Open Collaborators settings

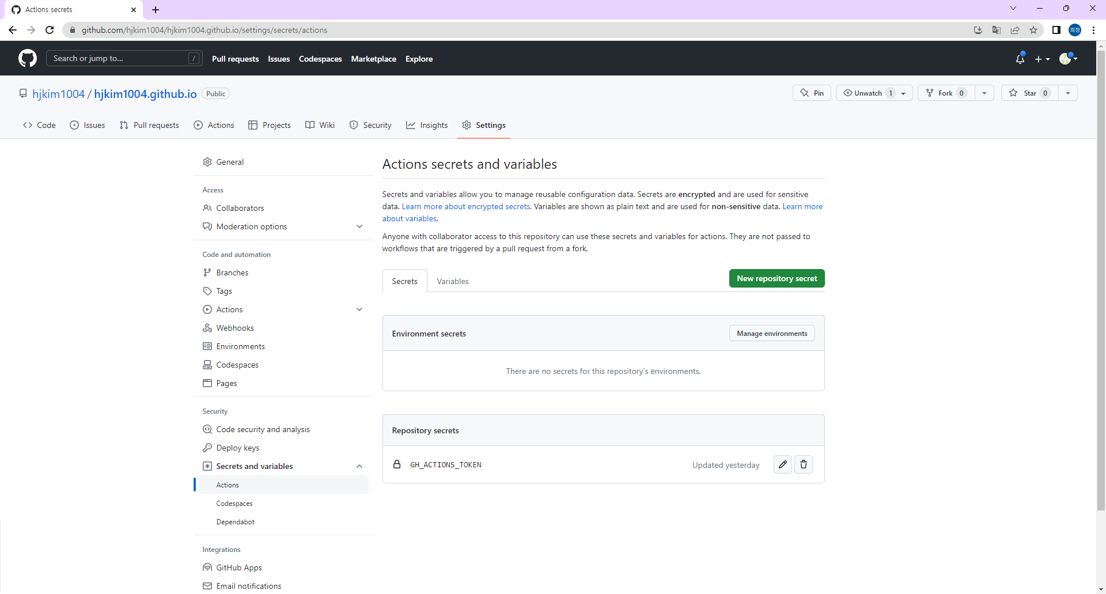(283, 208)
